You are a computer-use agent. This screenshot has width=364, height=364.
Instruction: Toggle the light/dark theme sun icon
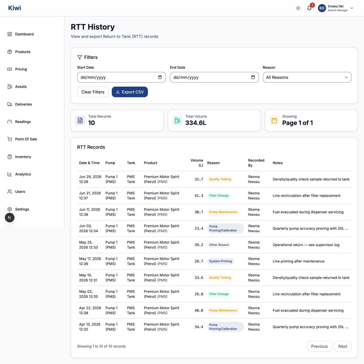[x=298, y=8]
